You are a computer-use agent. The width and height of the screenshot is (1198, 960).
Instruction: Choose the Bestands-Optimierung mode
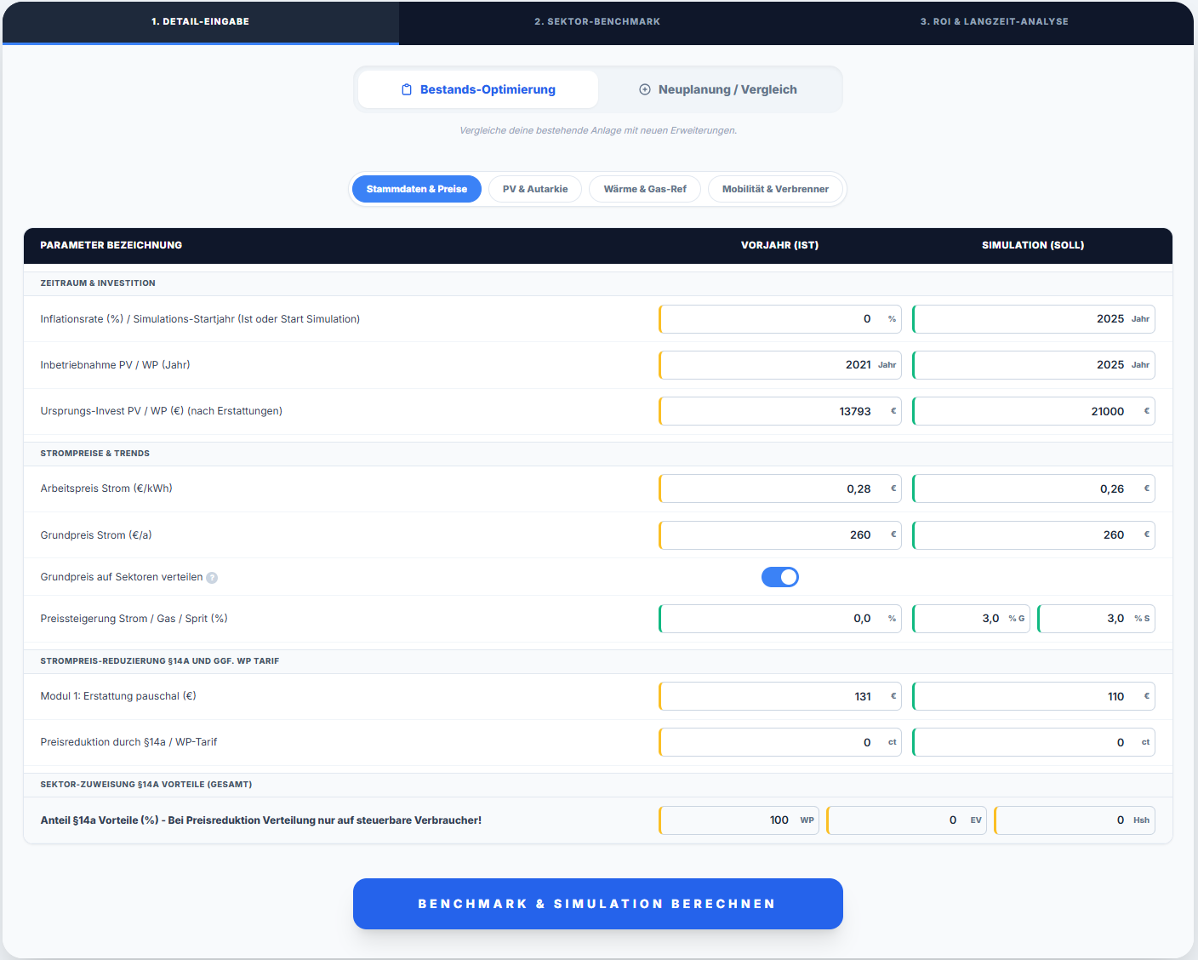tap(478, 89)
